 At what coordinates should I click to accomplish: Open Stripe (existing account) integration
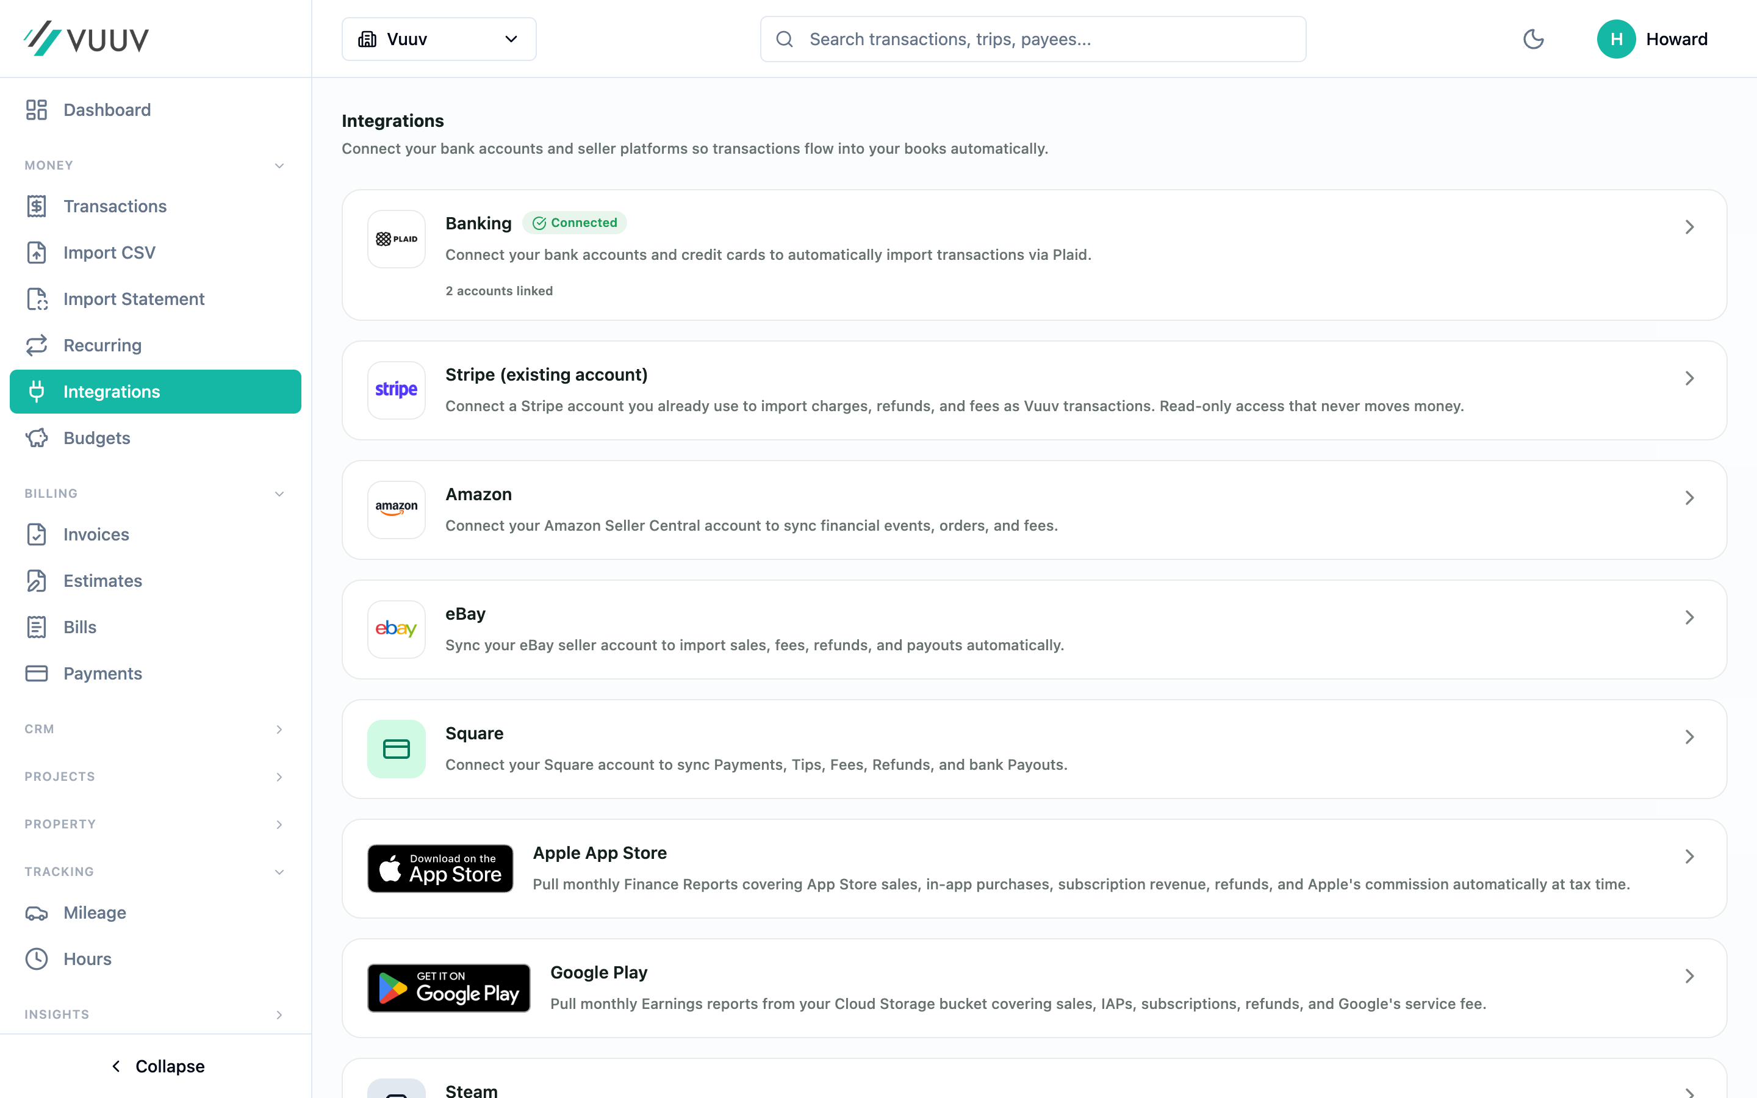coord(1034,390)
